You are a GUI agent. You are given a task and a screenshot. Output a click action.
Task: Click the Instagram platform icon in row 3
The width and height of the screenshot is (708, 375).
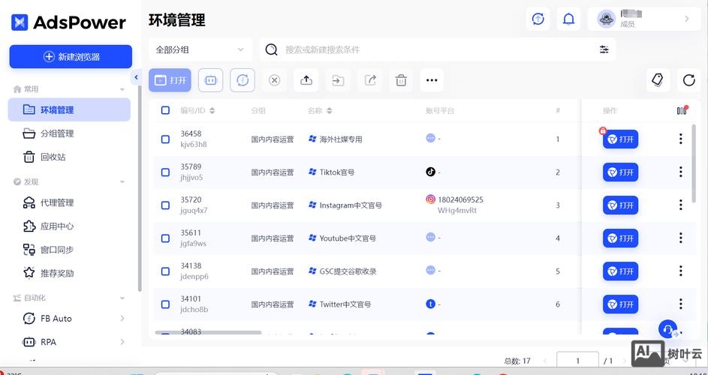coord(430,199)
